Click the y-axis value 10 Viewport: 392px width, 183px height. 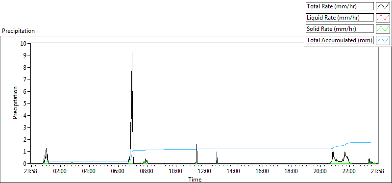pos(23,43)
